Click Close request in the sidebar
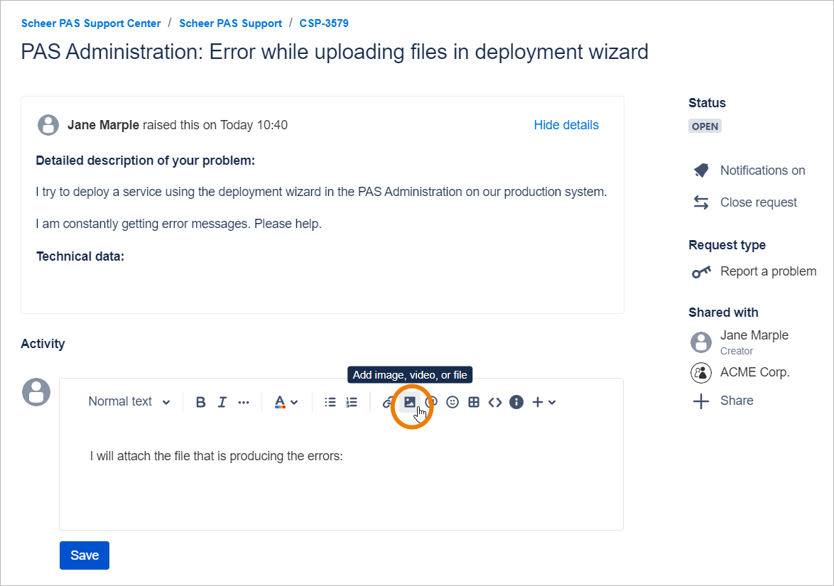The height and width of the screenshot is (586, 834). point(758,202)
